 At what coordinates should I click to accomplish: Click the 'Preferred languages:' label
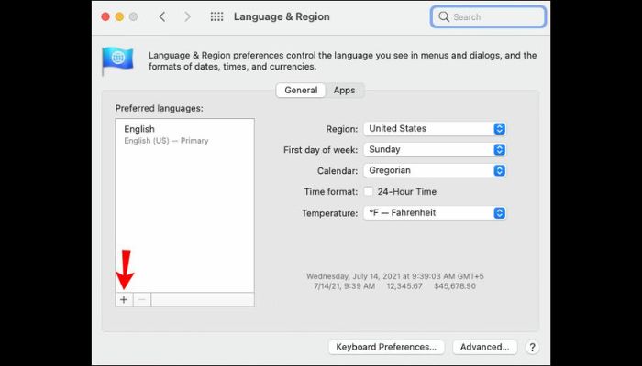[159, 109]
